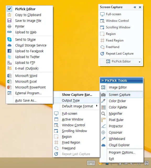This screenshot has height=168, width=151.
Task: Expand the Output Type submenu
Action: point(76,100)
